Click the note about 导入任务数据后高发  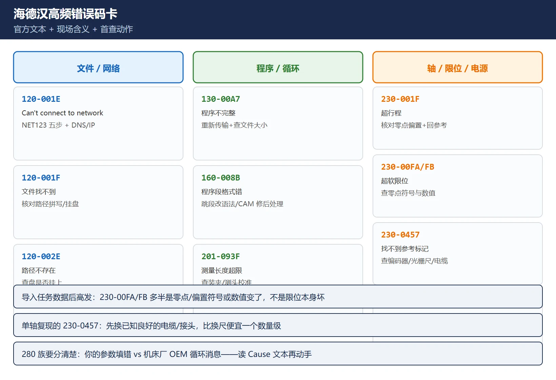(278, 297)
